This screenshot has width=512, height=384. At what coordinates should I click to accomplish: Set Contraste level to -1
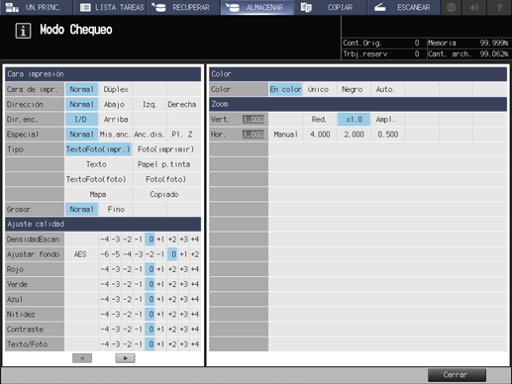pos(139,330)
